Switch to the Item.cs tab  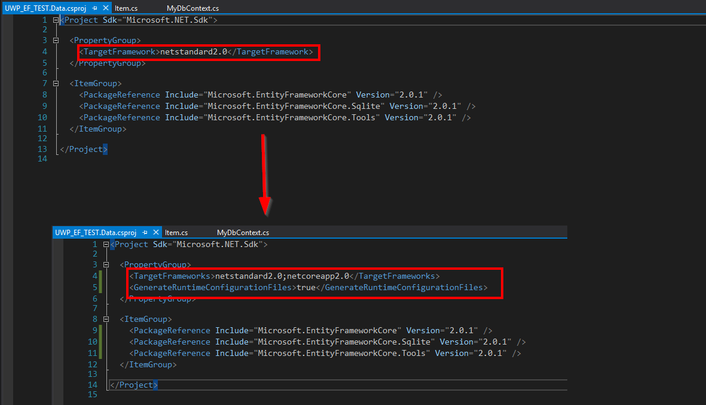click(126, 9)
